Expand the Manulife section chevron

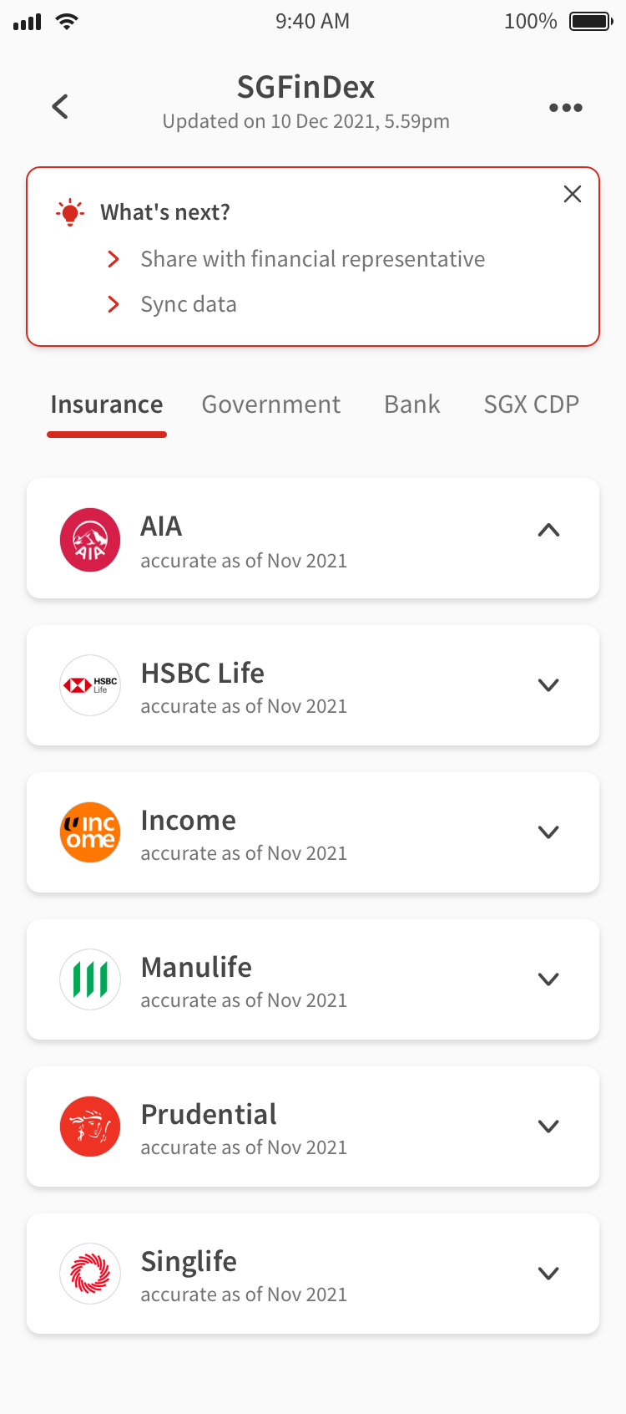[x=548, y=979]
